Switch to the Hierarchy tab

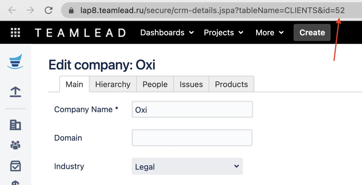pyautogui.click(x=113, y=84)
